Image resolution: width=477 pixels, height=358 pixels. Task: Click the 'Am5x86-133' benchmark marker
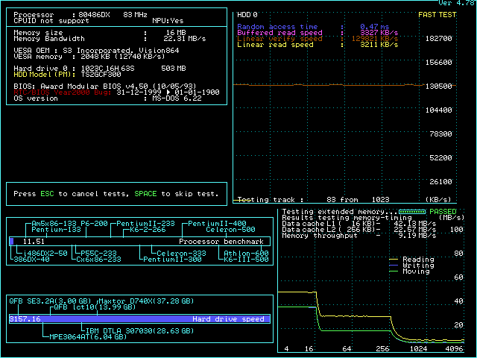point(54,224)
